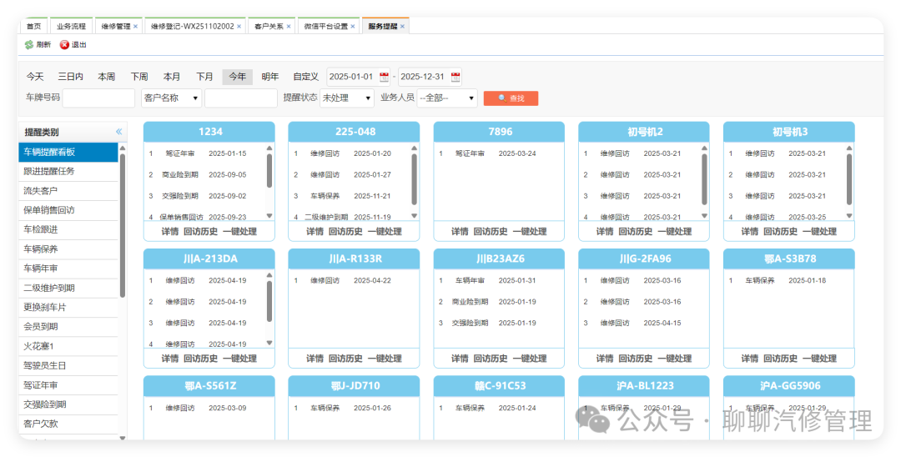The height and width of the screenshot is (457, 901).
Task: Click 详情 on card 川G-2FA96
Action: point(605,359)
